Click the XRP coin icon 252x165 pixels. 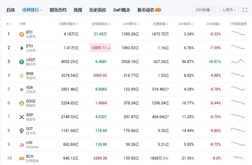(21, 117)
